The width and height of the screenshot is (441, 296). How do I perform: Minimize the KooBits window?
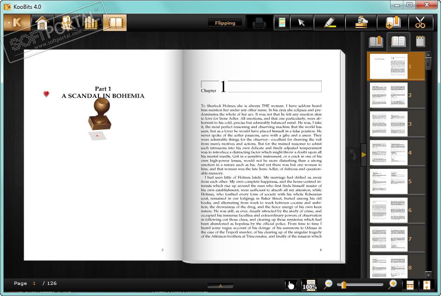point(397,5)
